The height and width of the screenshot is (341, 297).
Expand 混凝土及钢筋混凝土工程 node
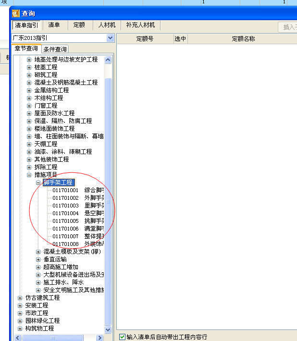click(x=29, y=83)
